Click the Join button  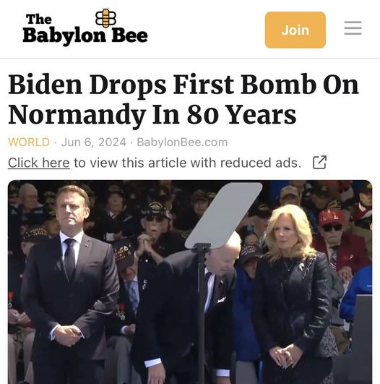tap(295, 30)
